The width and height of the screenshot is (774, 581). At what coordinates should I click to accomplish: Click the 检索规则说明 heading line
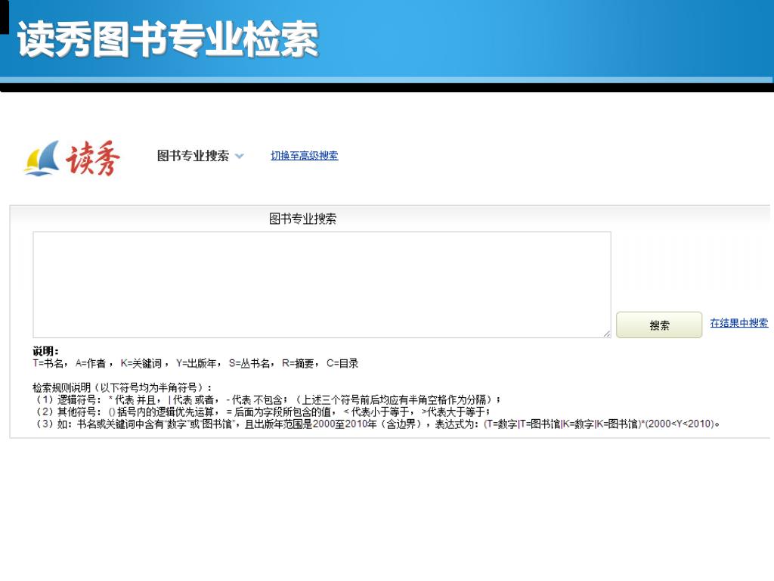pyautogui.click(x=122, y=387)
